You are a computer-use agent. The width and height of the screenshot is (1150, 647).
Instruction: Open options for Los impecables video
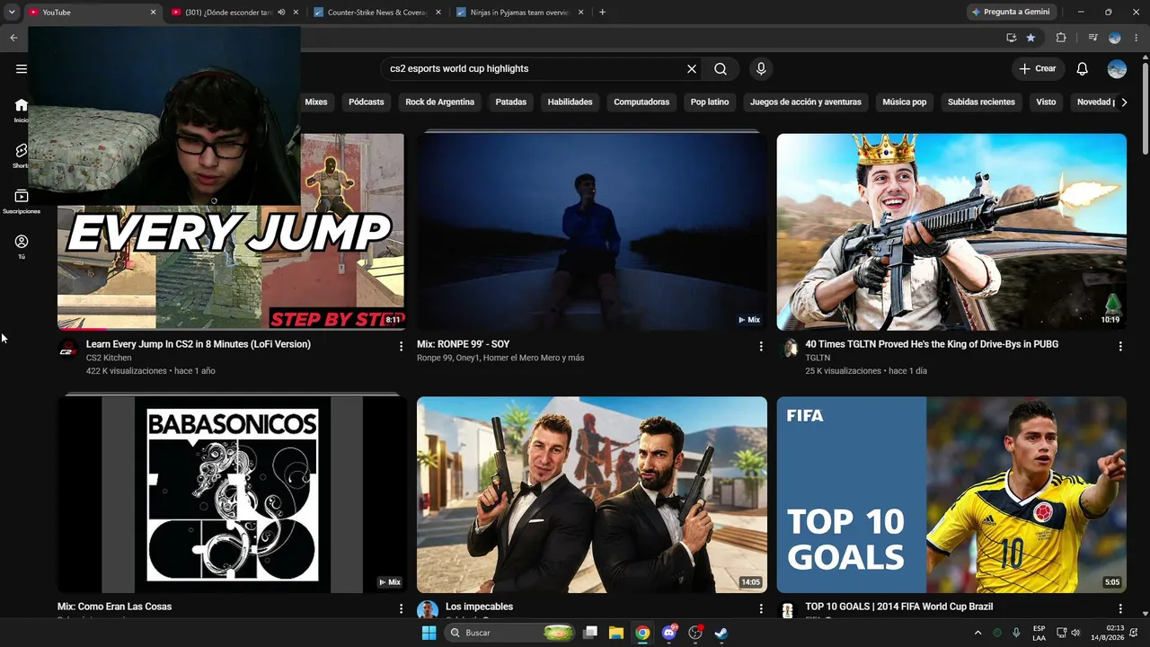point(761,608)
